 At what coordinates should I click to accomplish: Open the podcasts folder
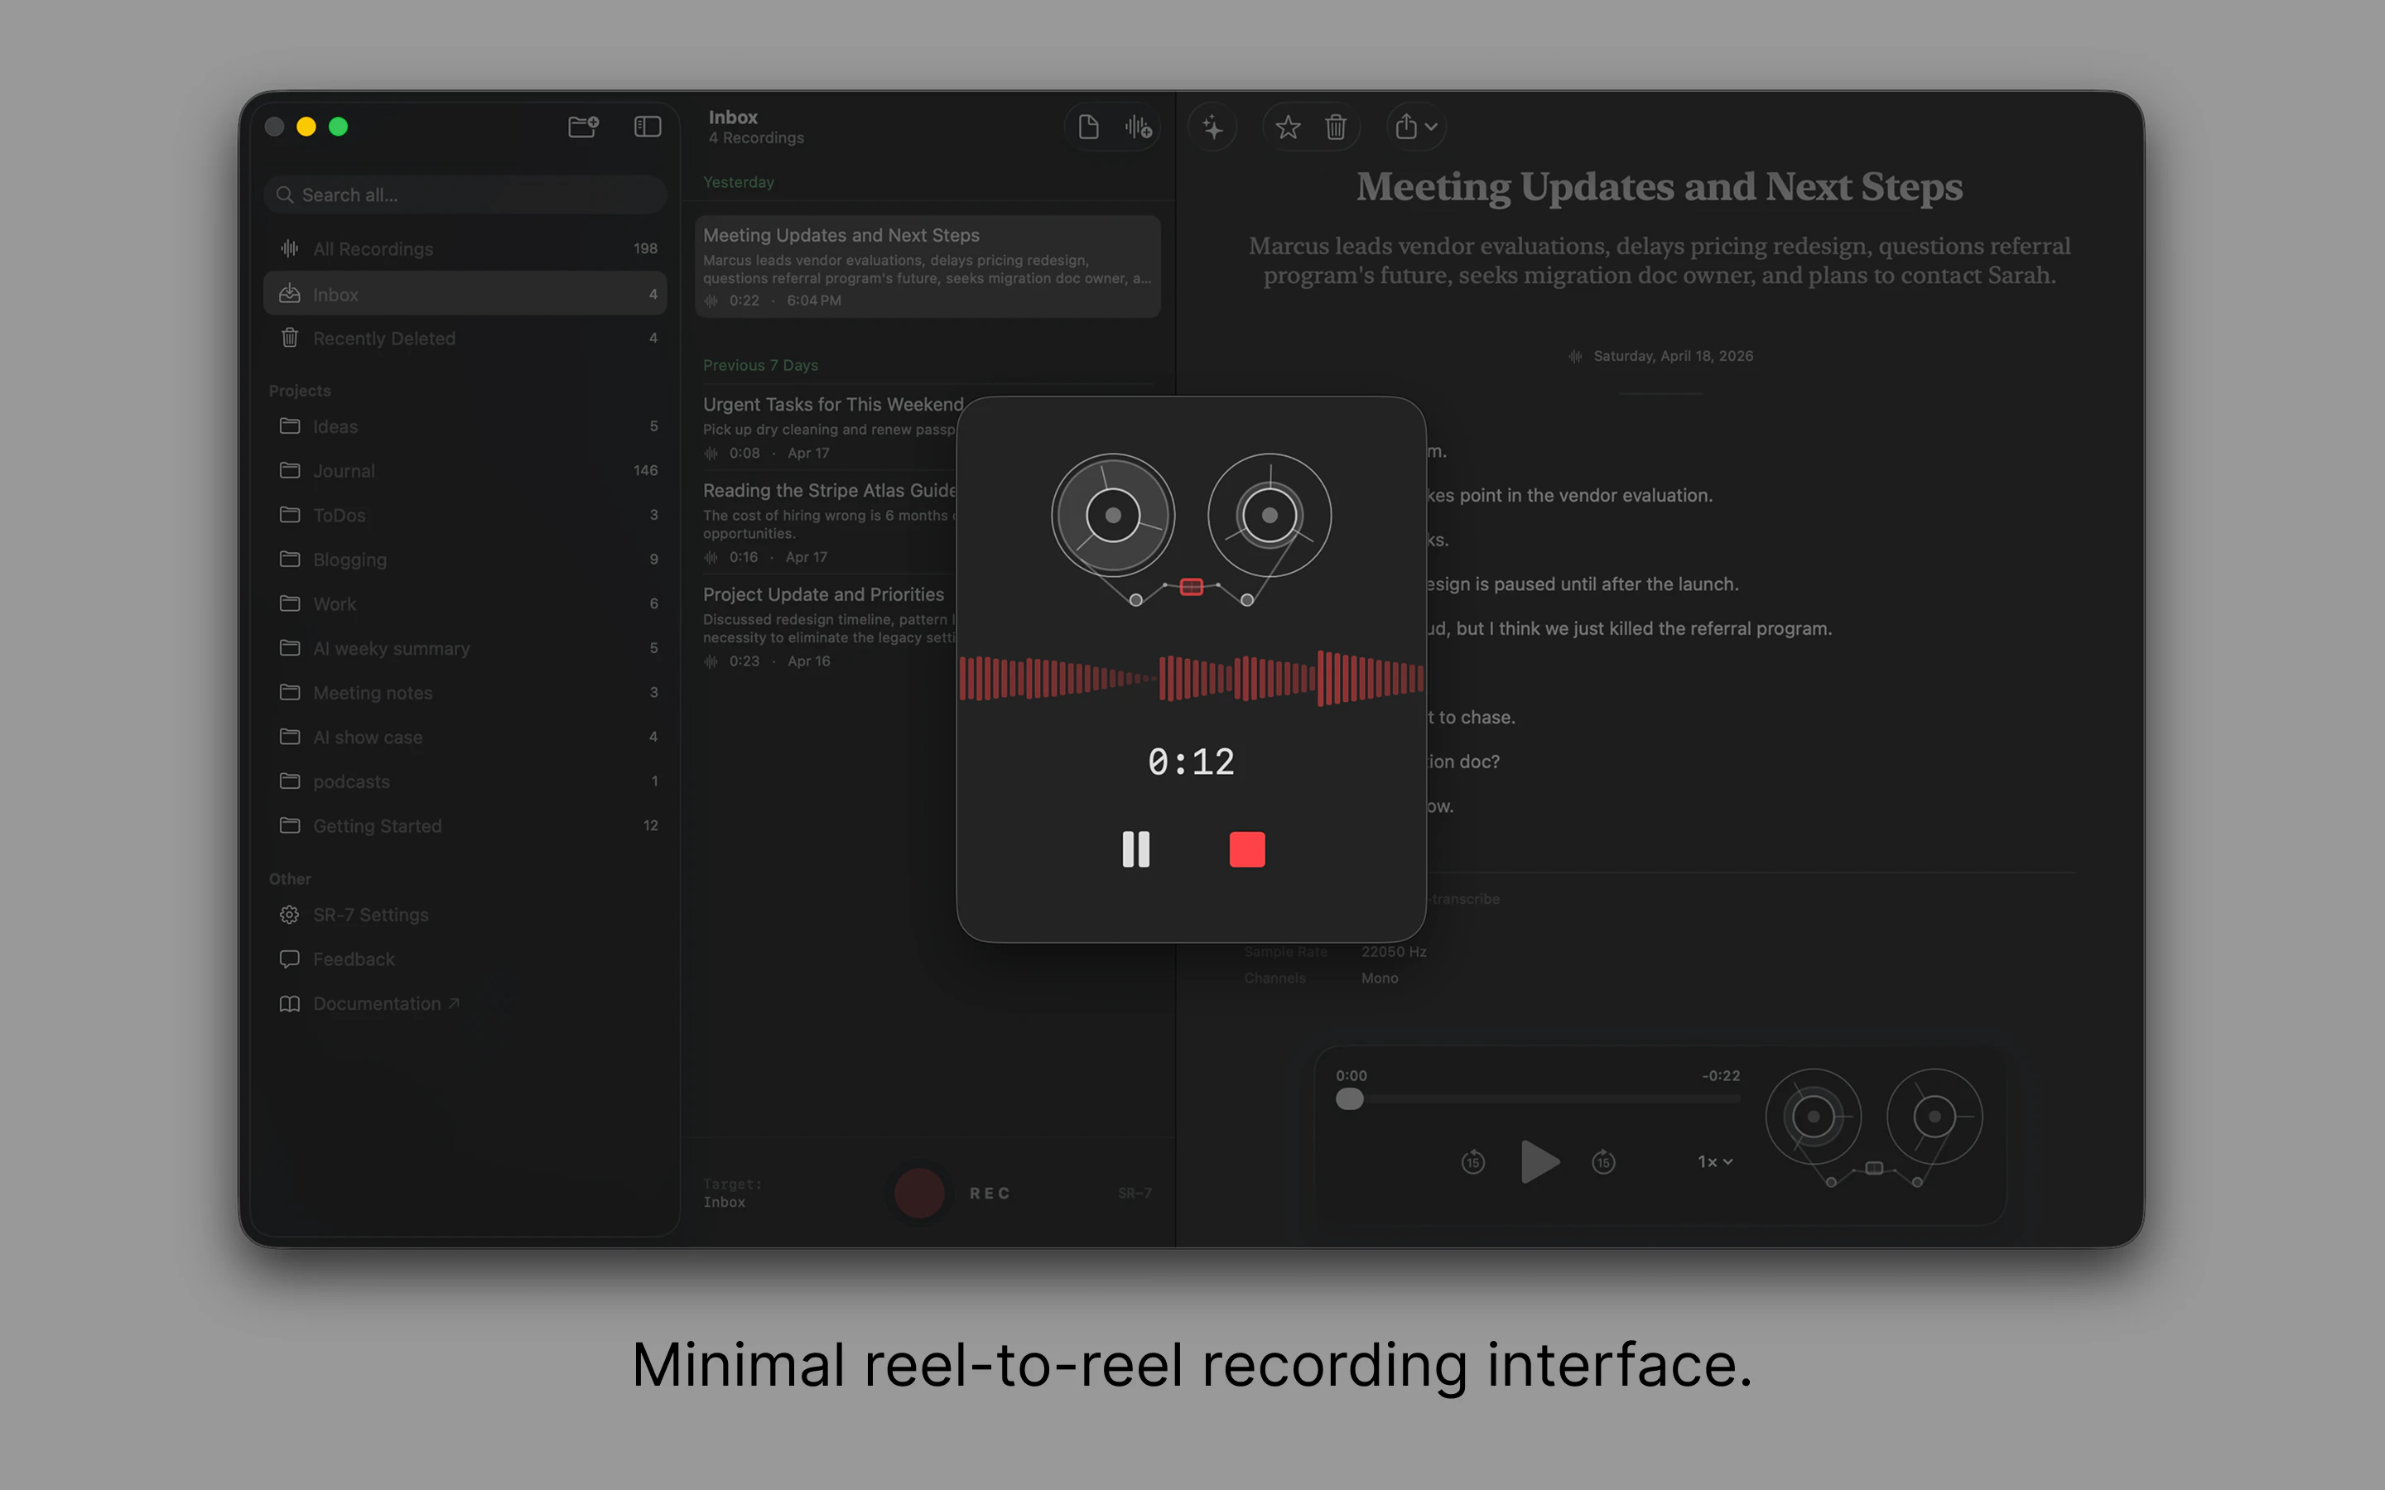pyautogui.click(x=465, y=781)
